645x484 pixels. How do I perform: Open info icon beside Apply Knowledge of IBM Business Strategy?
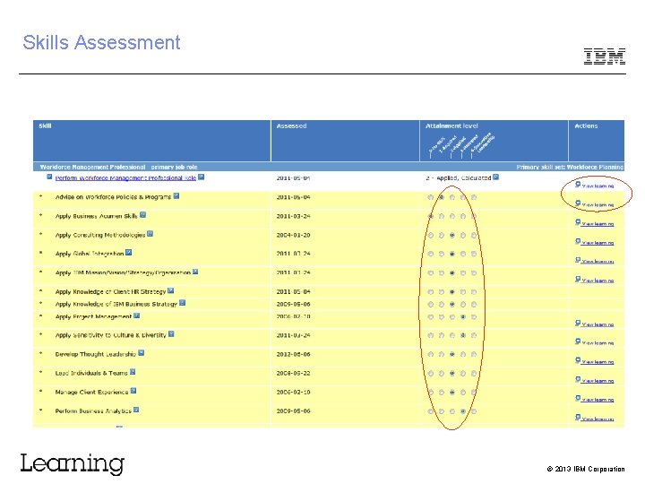[182, 303]
